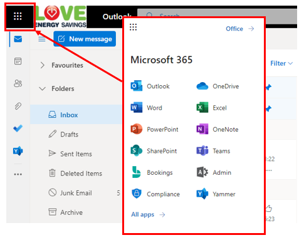Open To Do checkmark in the left rail
The height and width of the screenshot is (250, 304).
pyautogui.click(x=18, y=128)
